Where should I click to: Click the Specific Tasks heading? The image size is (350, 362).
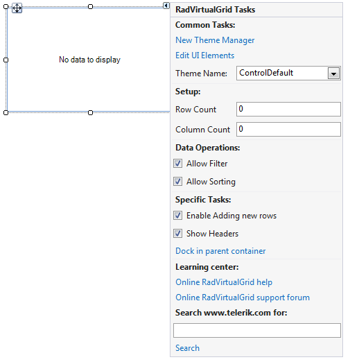[203, 200]
